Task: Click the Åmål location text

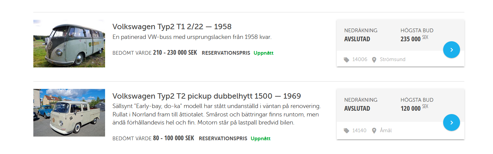Action: point(386,131)
